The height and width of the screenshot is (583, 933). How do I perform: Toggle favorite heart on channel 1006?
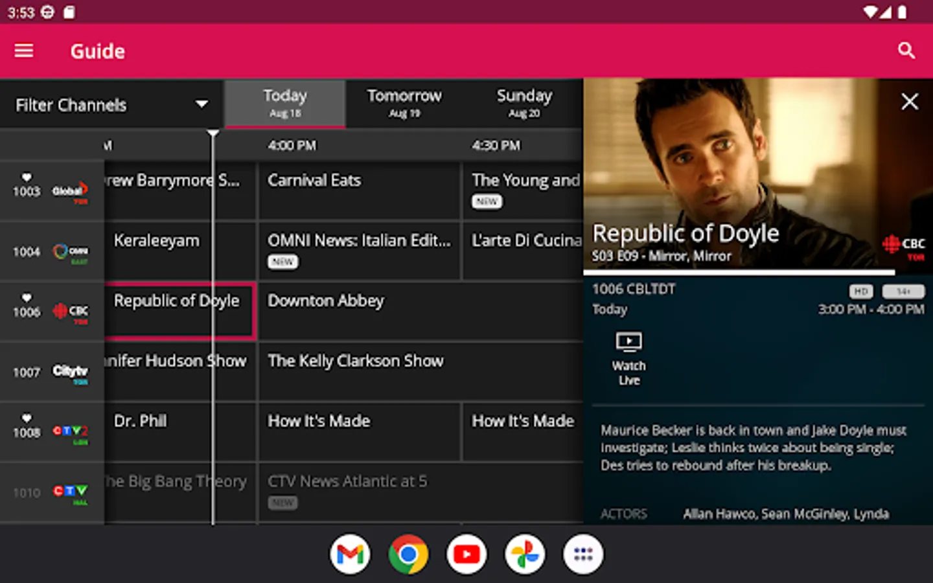(27, 297)
